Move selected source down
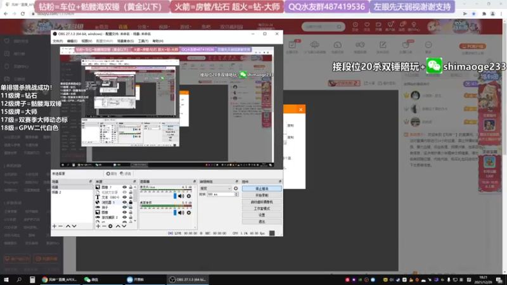 tap(124, 226)
